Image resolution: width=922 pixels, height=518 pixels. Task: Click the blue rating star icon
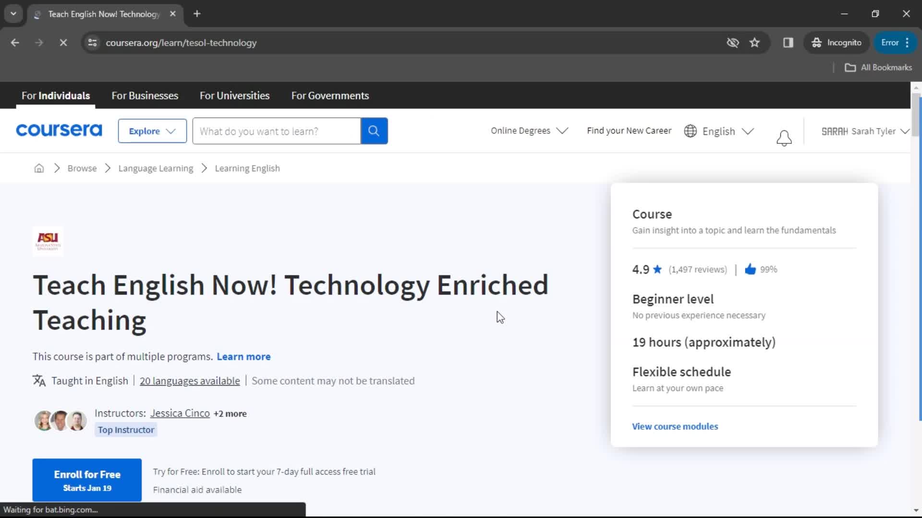pyautogui.click(x=657, y=269)
